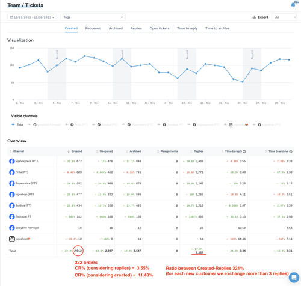
Task: Show Frilla (PT) channel in the chart
Action: pyautogui.click(x=76, y=124)
